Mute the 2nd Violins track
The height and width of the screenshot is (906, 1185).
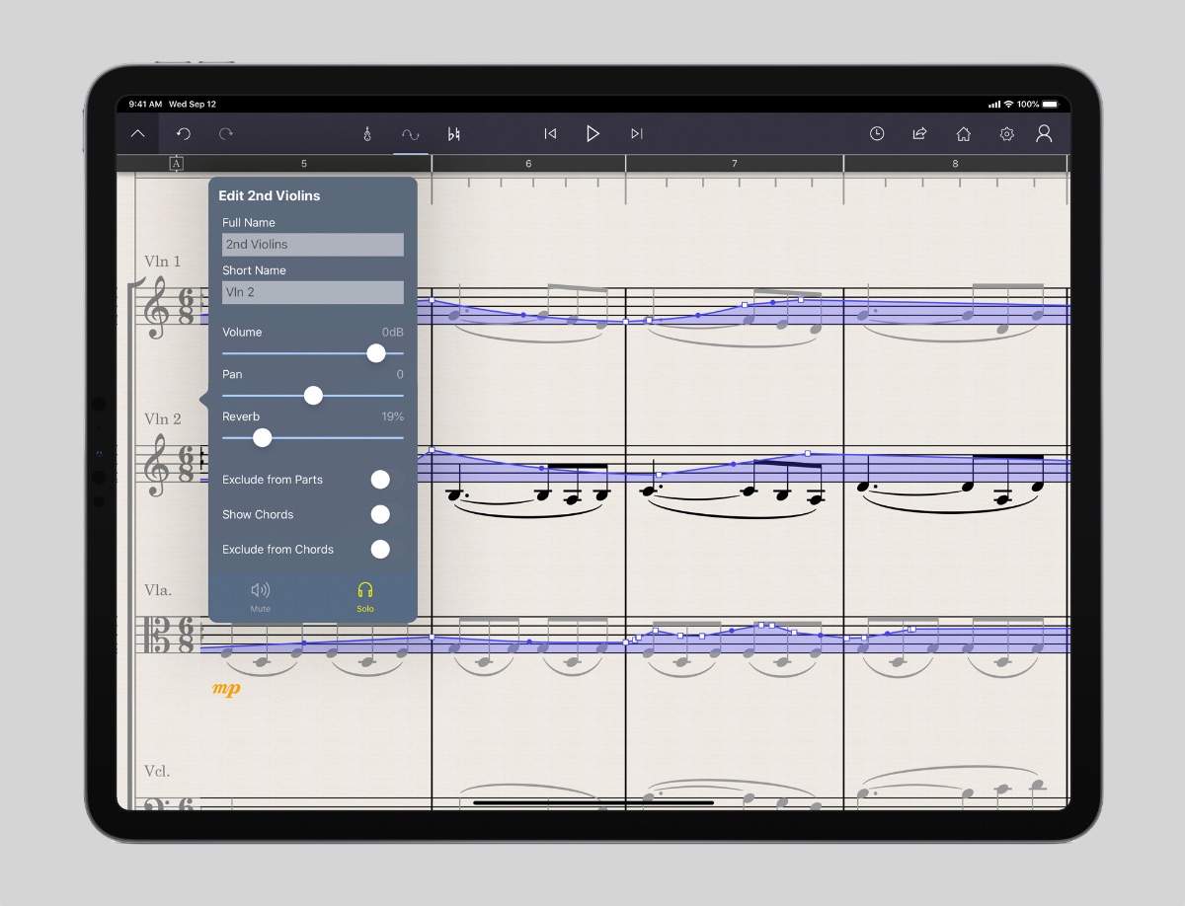click(x=261, y=596)
